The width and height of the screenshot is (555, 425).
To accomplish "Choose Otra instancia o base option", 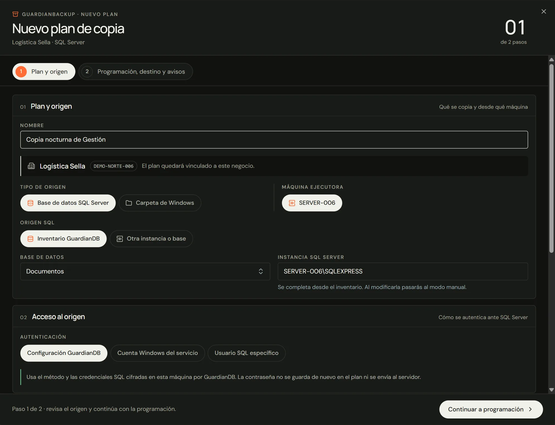I will [151, 239].
